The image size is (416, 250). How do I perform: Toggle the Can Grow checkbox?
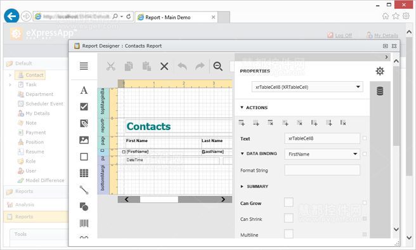[x=289, y=202]
